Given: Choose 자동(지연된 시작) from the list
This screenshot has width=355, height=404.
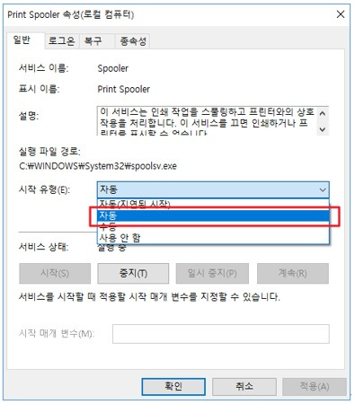Looking at the screenshot, I should click(213, 204).
